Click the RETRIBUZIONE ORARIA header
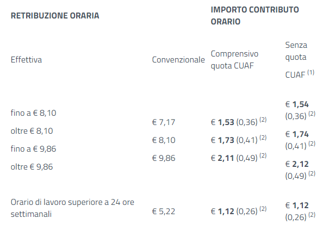Image resolution: width=329 pixels, height=231 pixels. coord(55,16)
